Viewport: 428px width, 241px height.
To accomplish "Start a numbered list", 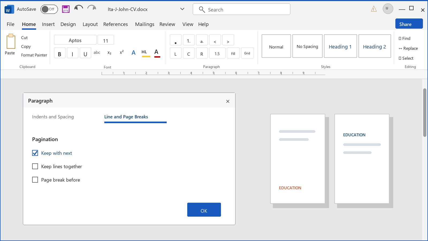I will 189,40.
